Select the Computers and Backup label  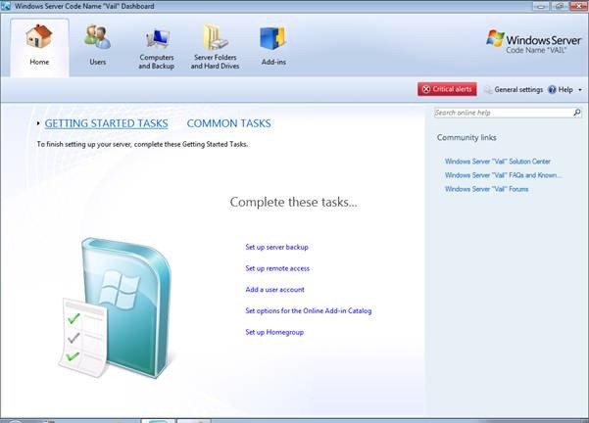pos(156,62)
